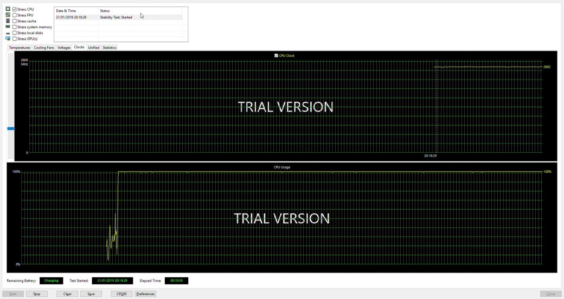Select the Stability Test: Started log entry
The height and width of the screenshot is (299, 564).
(x=116, y=17)
